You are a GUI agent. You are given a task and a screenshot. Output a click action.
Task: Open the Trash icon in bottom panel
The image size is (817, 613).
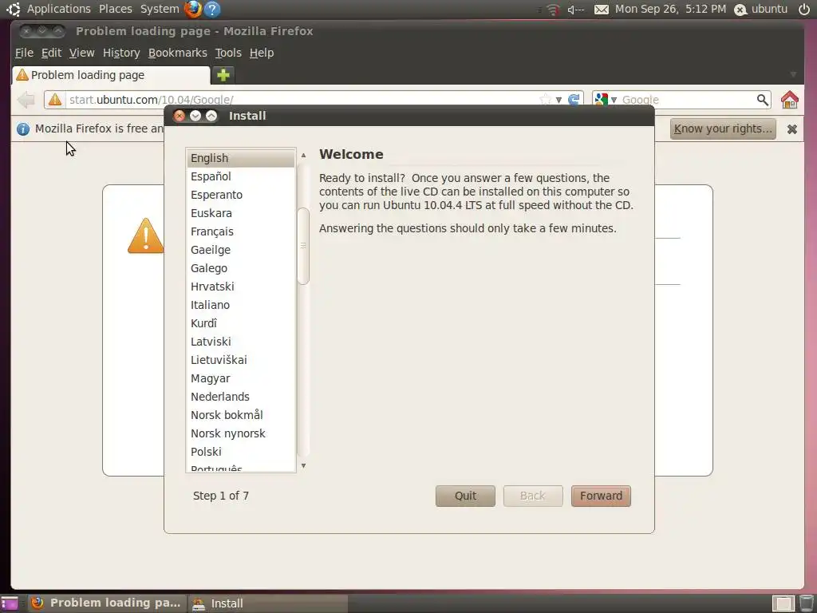pos(806,603)
